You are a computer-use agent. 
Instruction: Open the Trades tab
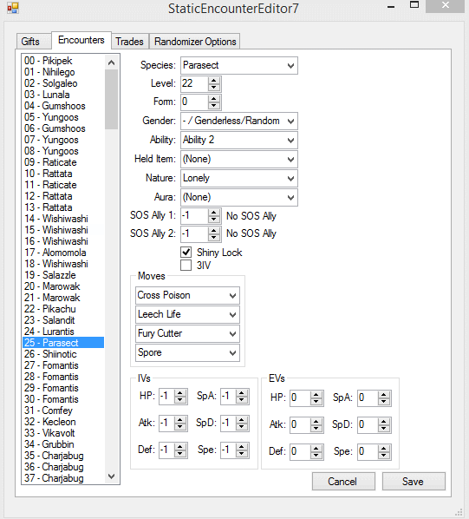(129, 42)
